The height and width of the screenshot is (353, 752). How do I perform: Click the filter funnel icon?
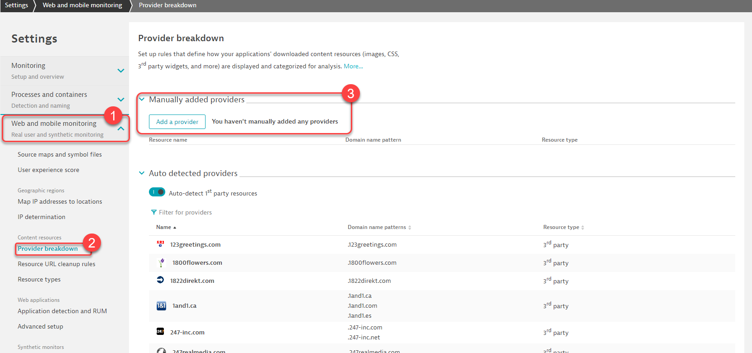pyautogui.click(x=154, y=212)
